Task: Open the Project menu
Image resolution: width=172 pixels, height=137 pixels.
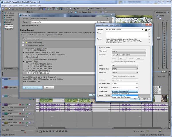Action: [4, 5]
